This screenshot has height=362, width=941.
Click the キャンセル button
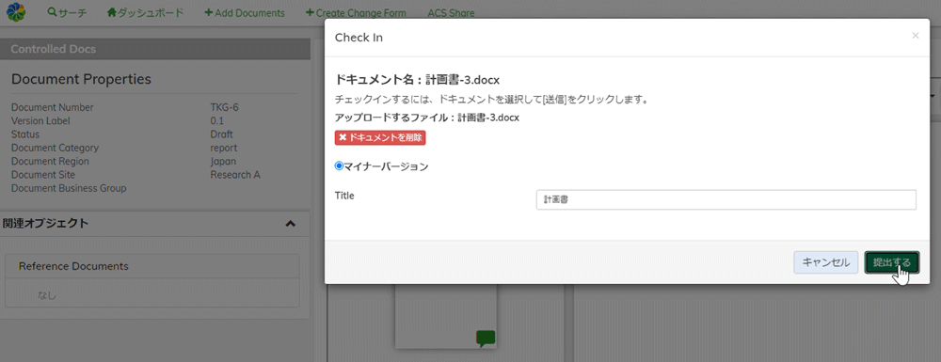coord(826,262)
